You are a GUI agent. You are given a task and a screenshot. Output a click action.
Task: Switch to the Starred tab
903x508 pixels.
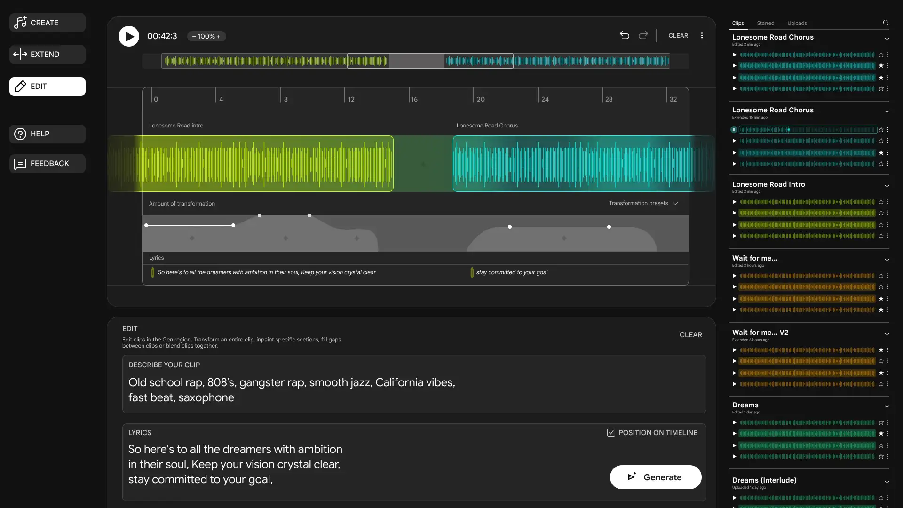[766, 23]
